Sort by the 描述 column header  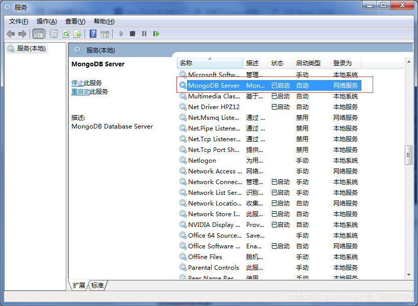click(255, 63)
